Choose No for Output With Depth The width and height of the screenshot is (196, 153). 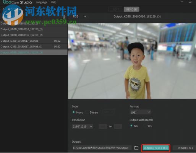131,126
